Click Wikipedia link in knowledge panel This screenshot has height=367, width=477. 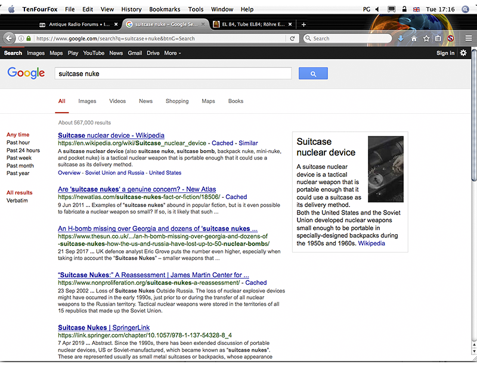coord(371,243)
